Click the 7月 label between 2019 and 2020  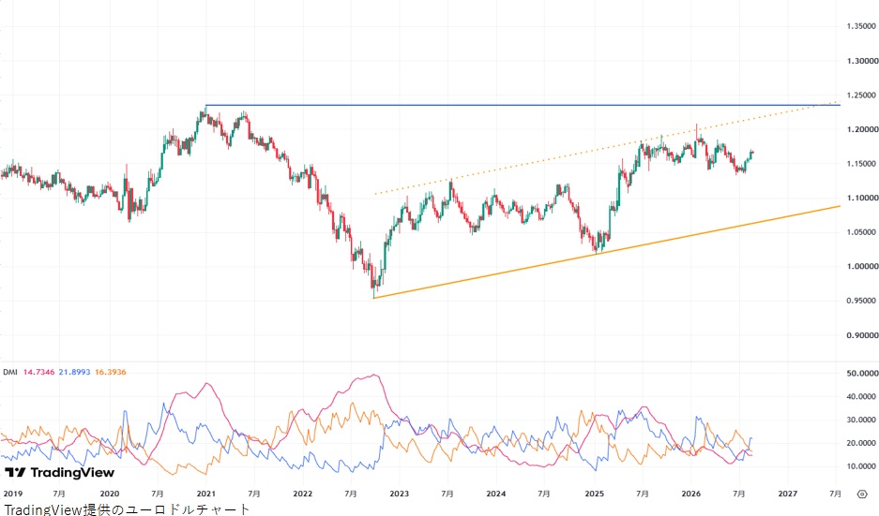(59, 494)
